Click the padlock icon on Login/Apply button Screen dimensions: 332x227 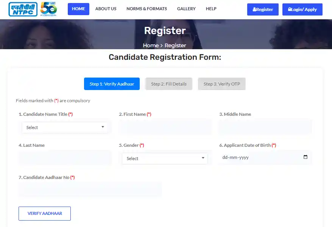click(x=291, y=9)
